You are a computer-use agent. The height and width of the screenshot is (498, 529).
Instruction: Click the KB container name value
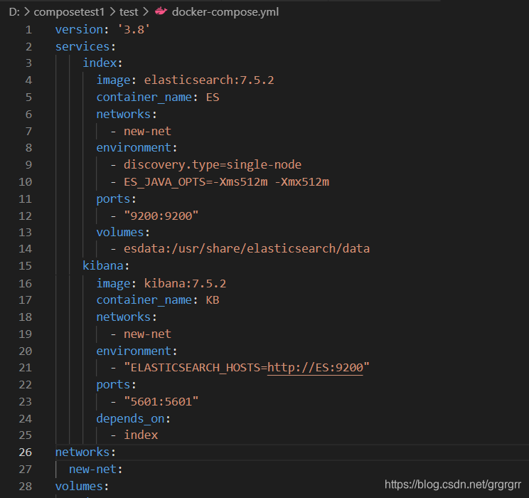213,300
